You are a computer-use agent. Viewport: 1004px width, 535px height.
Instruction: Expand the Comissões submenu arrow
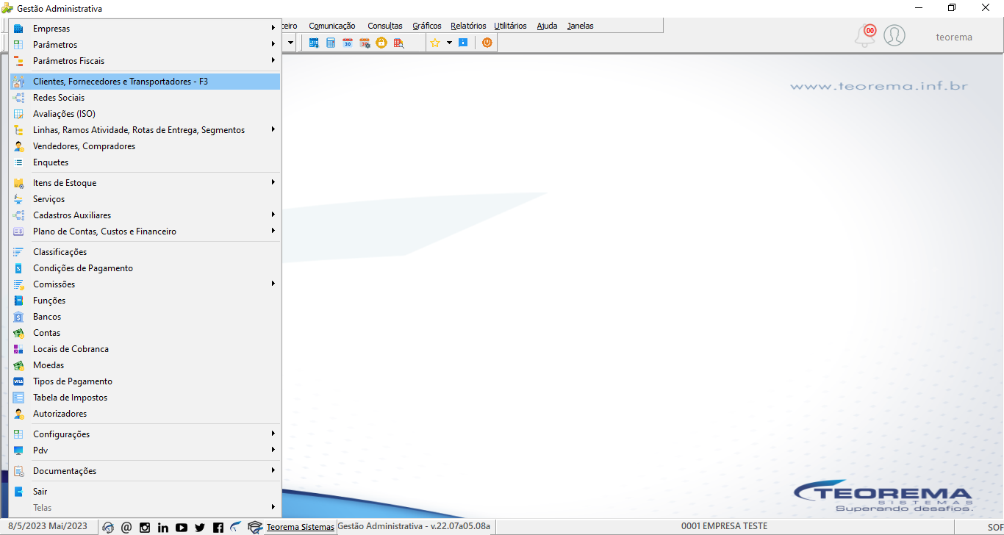tap(273, 284)
